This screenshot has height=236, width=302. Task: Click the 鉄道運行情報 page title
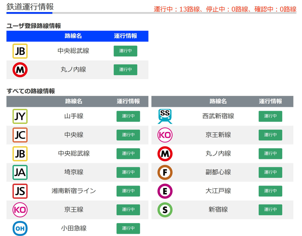tap(30, 7)
